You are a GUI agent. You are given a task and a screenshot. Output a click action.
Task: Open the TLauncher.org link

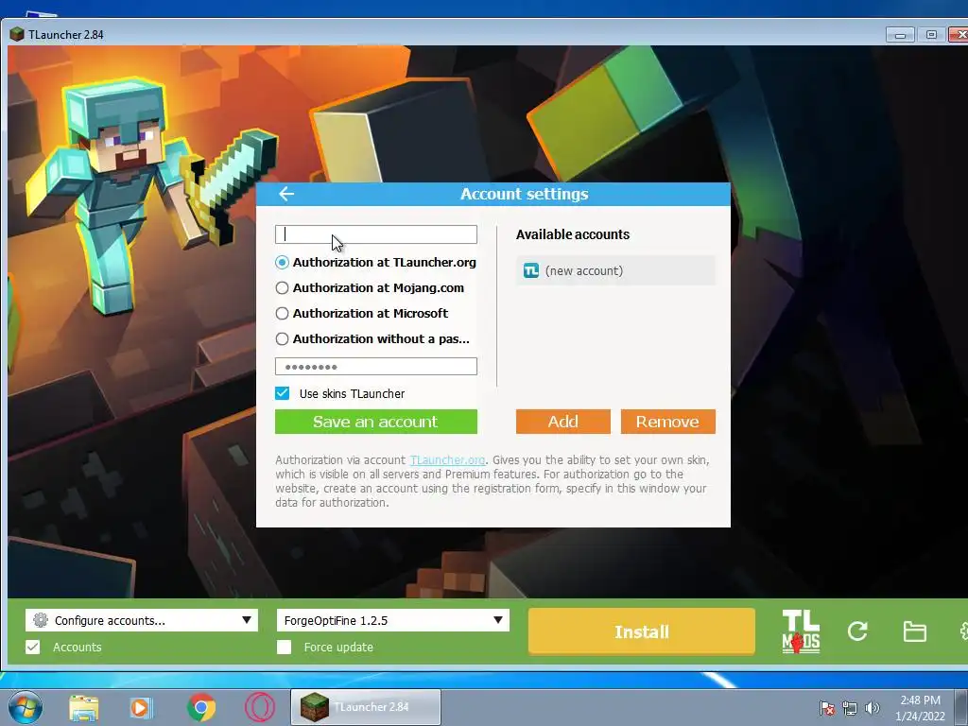point(447,460)
